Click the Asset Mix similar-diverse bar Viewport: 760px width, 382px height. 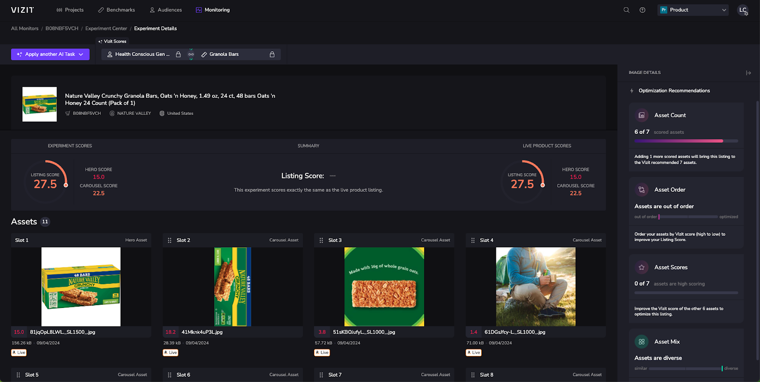point(686,369)
